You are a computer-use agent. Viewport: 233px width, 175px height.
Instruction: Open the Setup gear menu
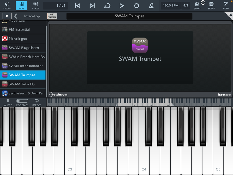click(211, 6)
